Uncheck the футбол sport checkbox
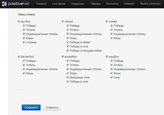 click(x=19, y=21)
